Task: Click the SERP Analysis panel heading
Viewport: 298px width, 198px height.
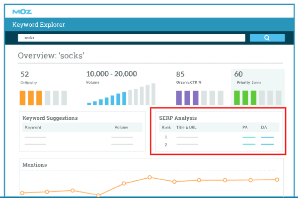Action: pos(178,118)
